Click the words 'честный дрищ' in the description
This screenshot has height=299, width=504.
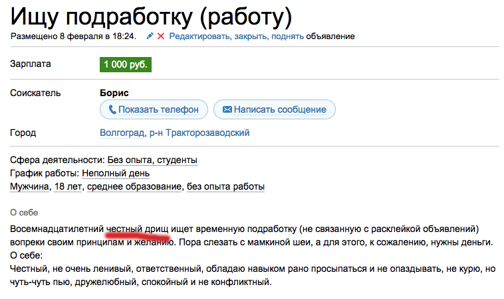pos(137,229)
